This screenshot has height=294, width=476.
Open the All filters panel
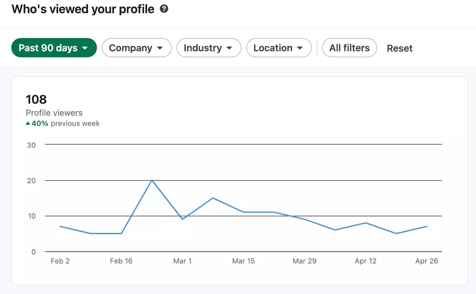[x=349, y=48]
